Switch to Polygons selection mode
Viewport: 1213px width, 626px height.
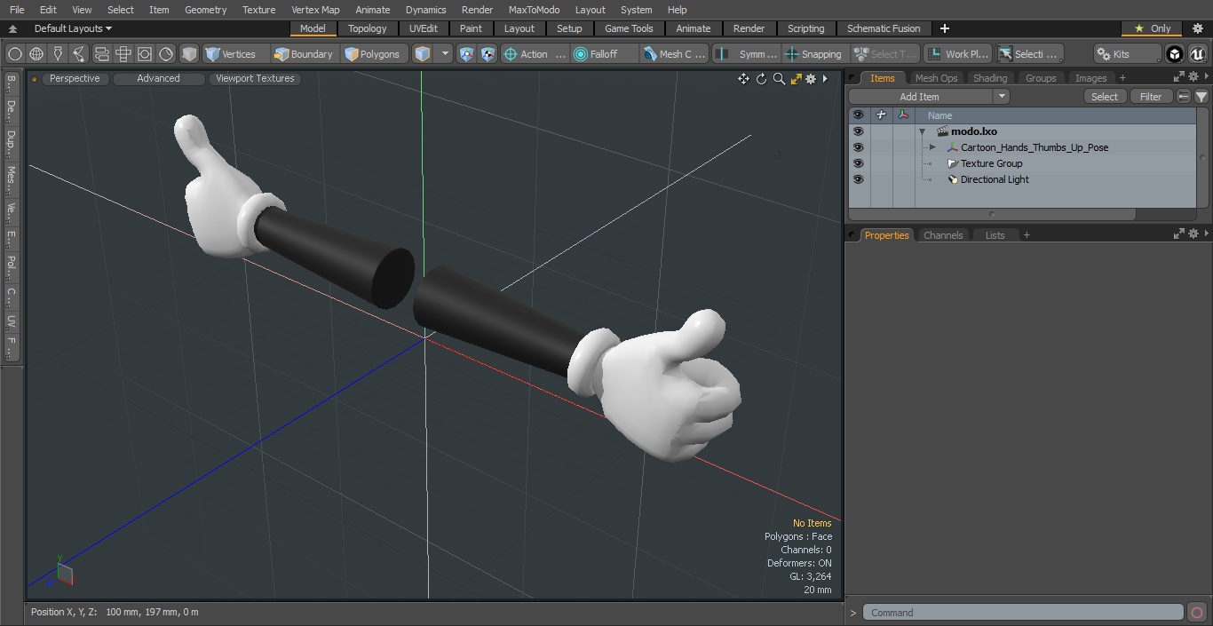pos(373,54)
